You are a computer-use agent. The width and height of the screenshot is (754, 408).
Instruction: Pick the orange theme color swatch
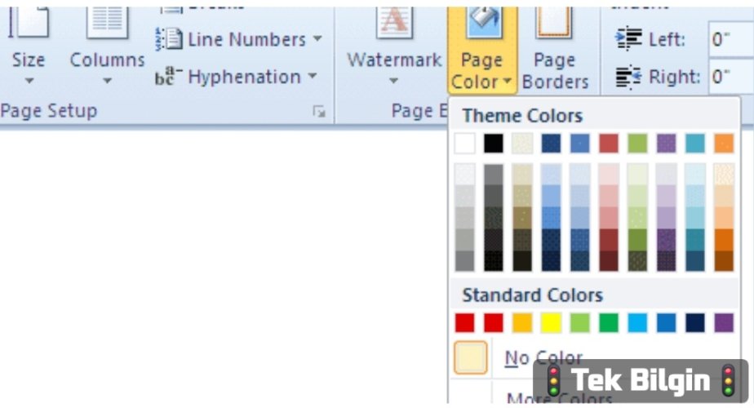coord(724,144)
